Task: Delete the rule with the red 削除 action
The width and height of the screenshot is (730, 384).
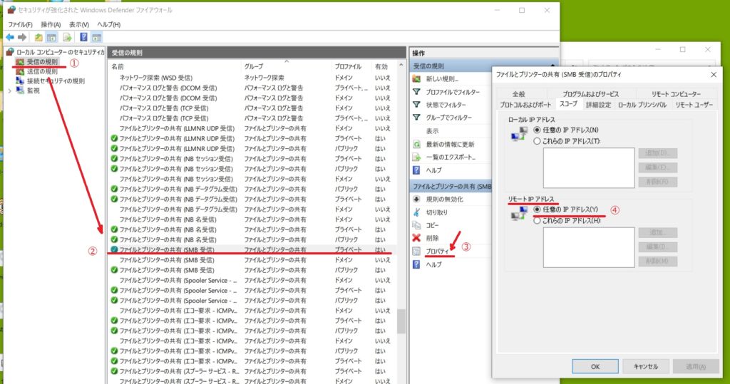Action: [x=432, y=238]
